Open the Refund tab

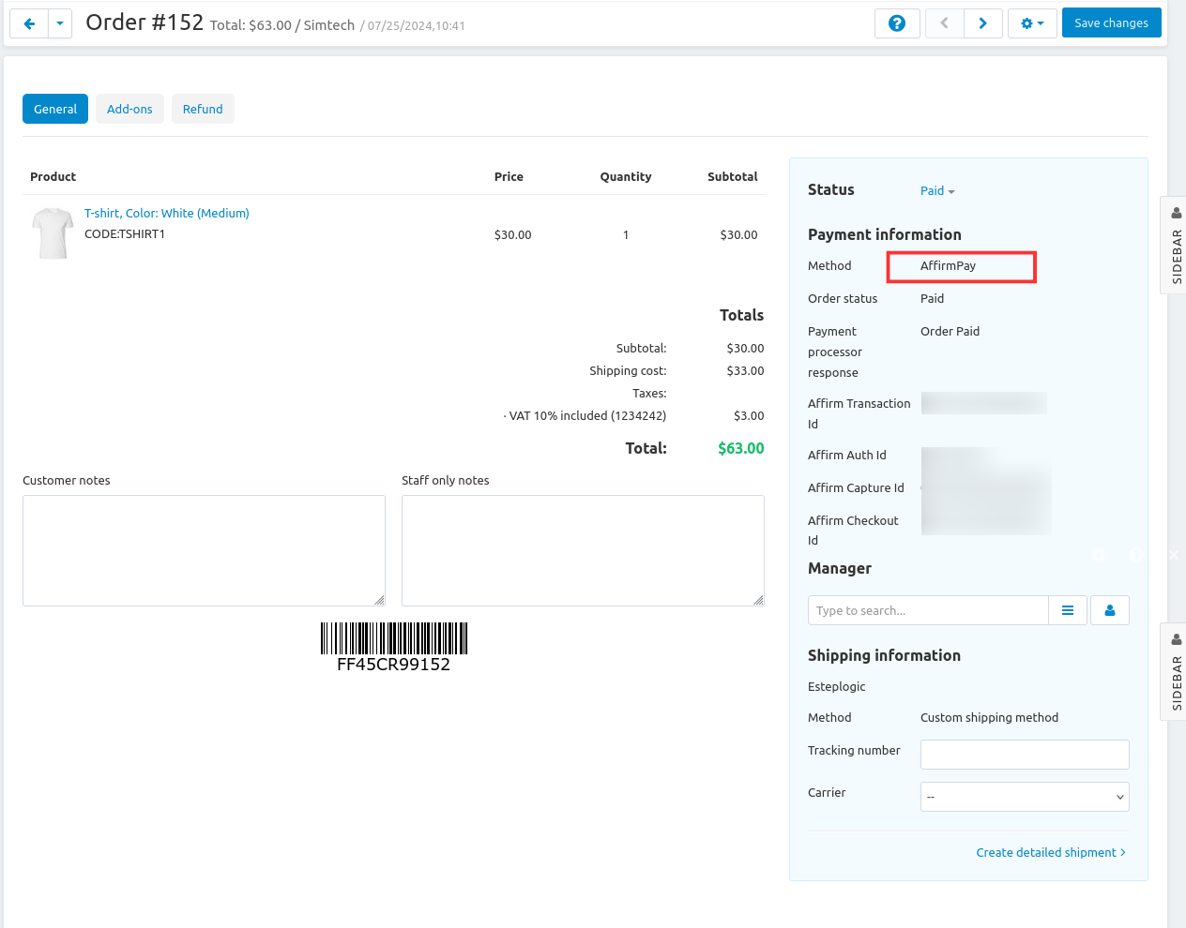click(x=203, y=108)
